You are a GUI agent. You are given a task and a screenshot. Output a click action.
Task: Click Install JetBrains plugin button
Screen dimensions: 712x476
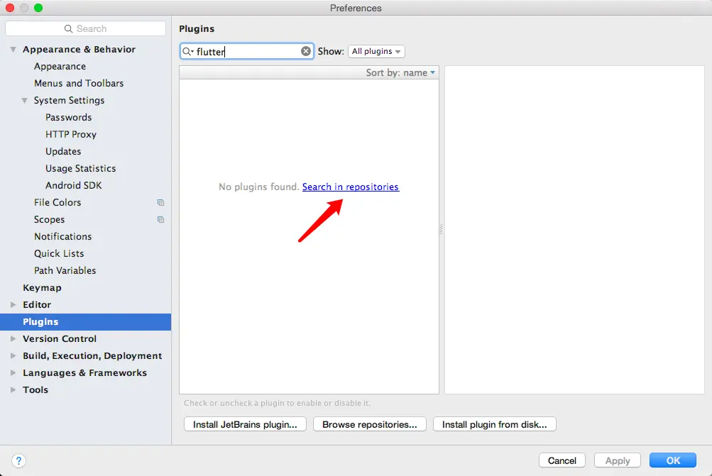(245, 424)
